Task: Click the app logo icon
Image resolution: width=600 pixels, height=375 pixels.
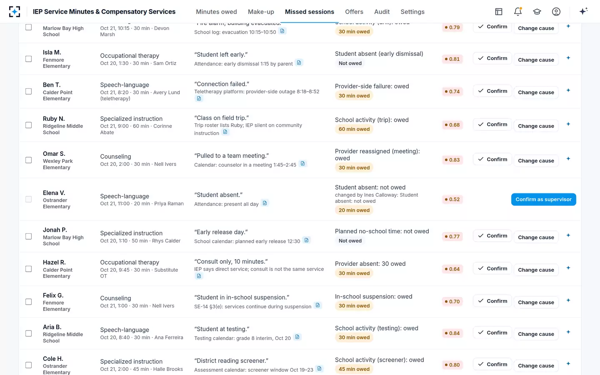Action: (15, 12)
